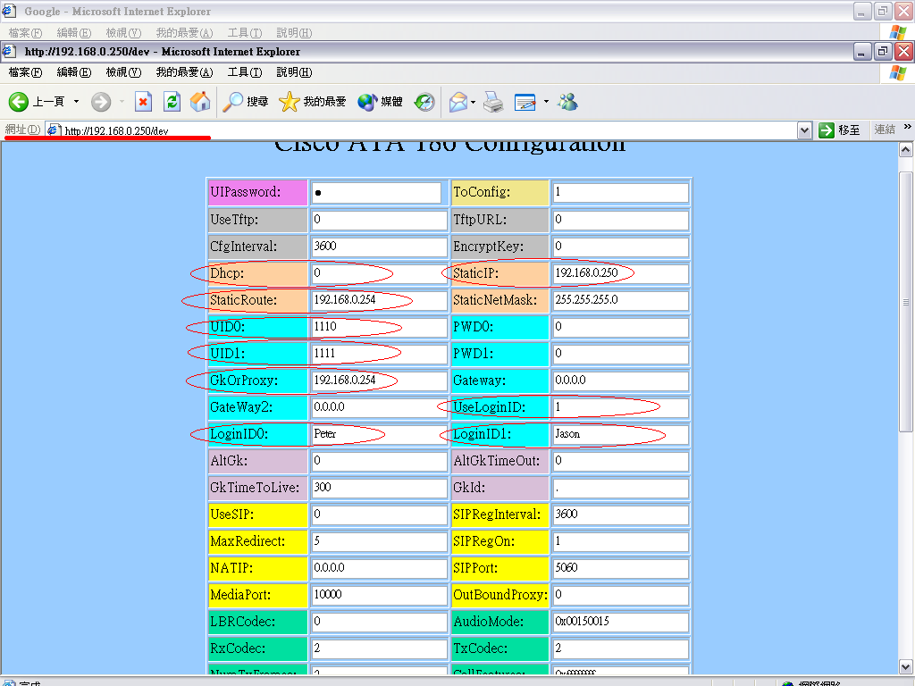The height and width of the screenshot is (686, 915).
Task: Expand the Back button history dropdown arrow
Action: point(76,102)
